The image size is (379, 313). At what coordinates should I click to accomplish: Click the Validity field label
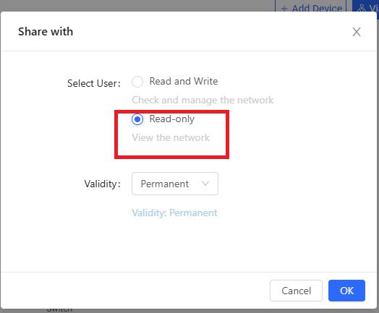point(102,184)
